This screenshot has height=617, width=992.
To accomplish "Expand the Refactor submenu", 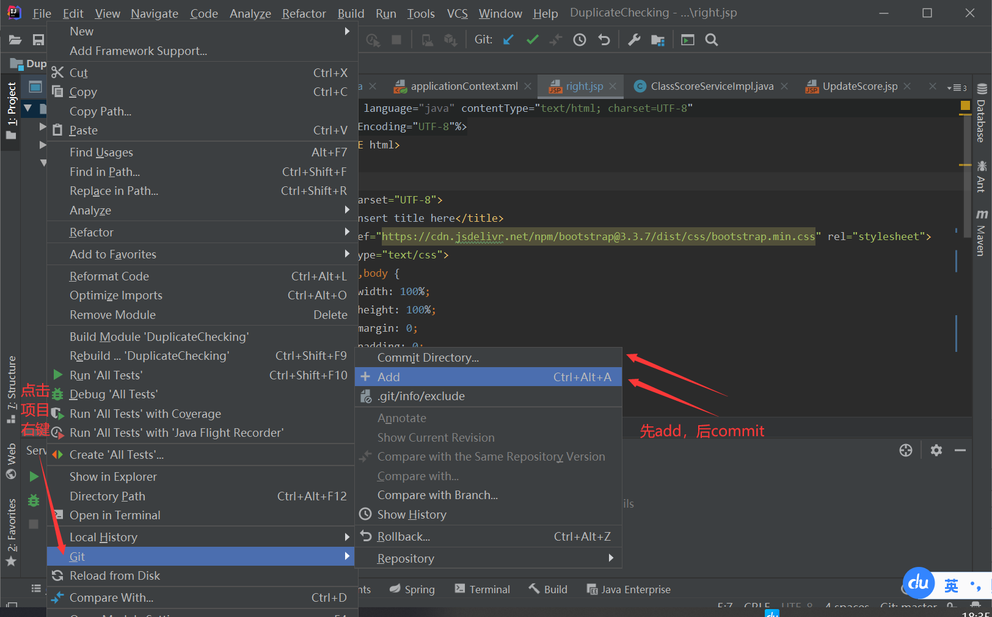I will [202, 232].
